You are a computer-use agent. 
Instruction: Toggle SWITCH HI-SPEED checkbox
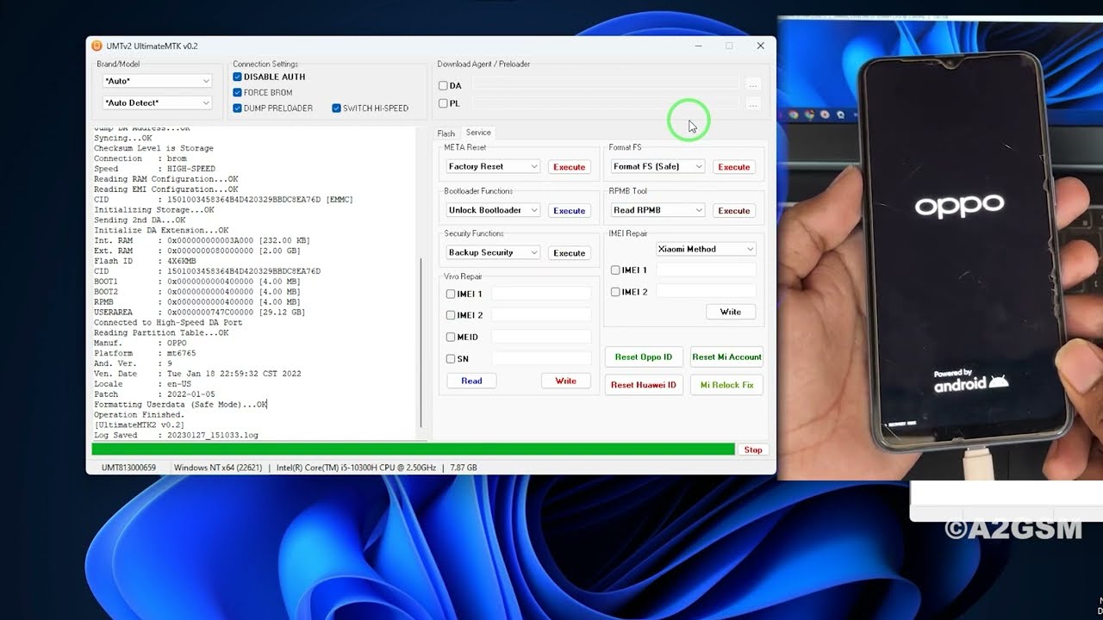pyautogui.click(x=336, y=108)
